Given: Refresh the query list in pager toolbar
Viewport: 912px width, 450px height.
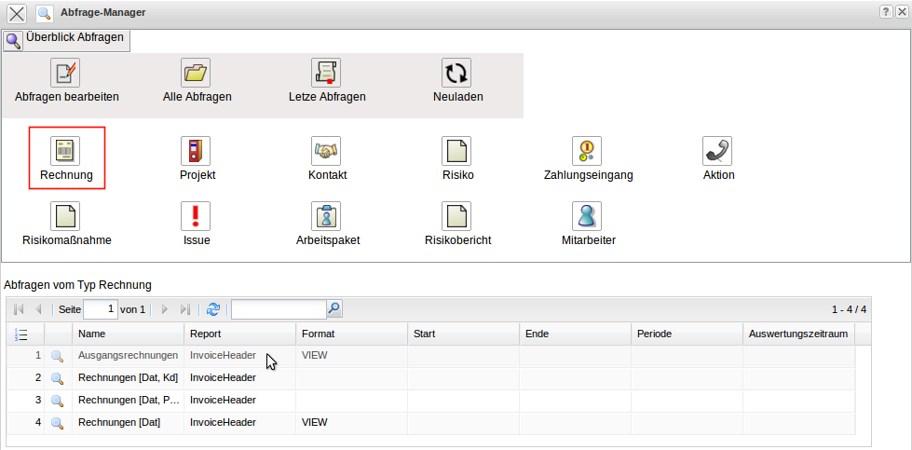Looking at the screenshot, I should pos(213,308).
